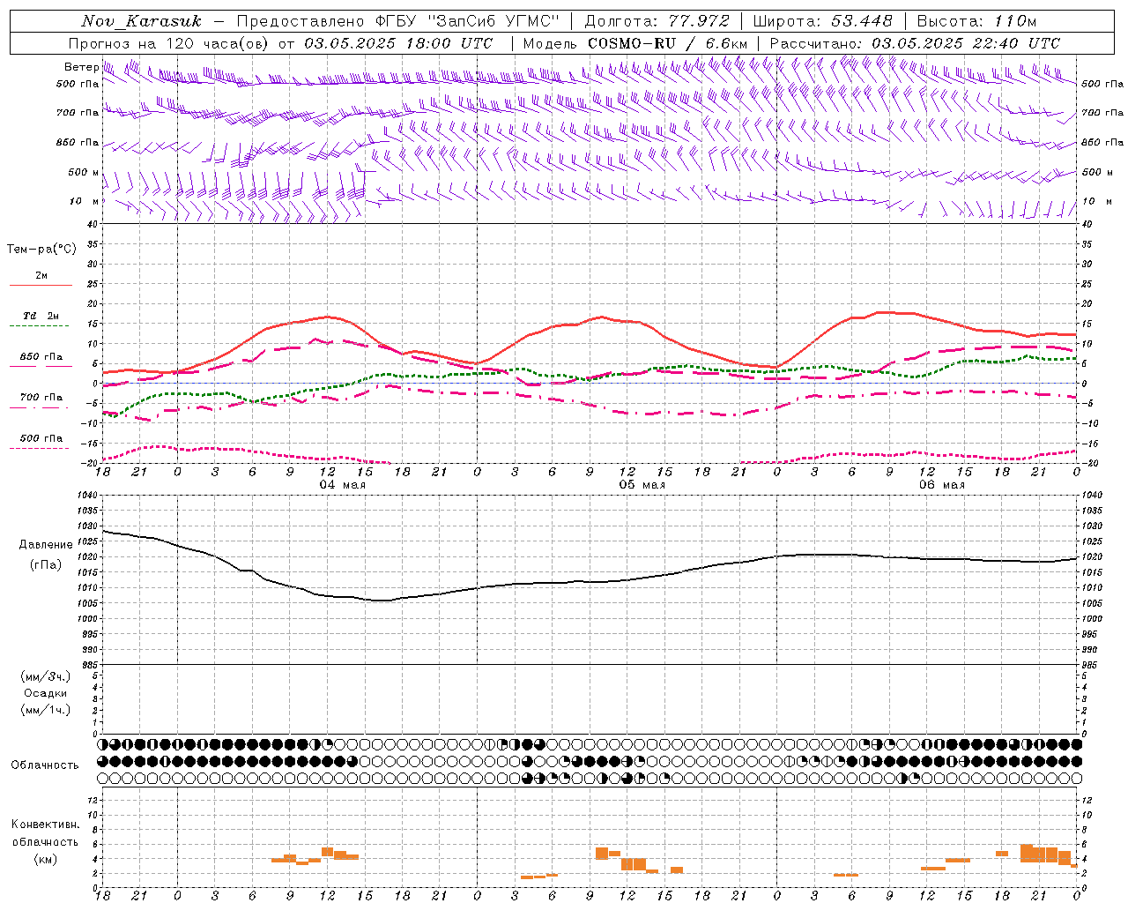Click 'Предоставлено ФГБУ "ЗапСиб УГМС"' text
The width and height of the screenshot is (1128, 903).
coord(398,21)
